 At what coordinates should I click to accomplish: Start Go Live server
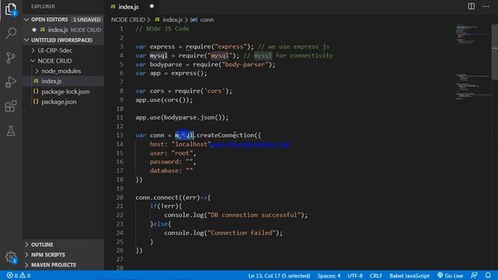point(450,275)
